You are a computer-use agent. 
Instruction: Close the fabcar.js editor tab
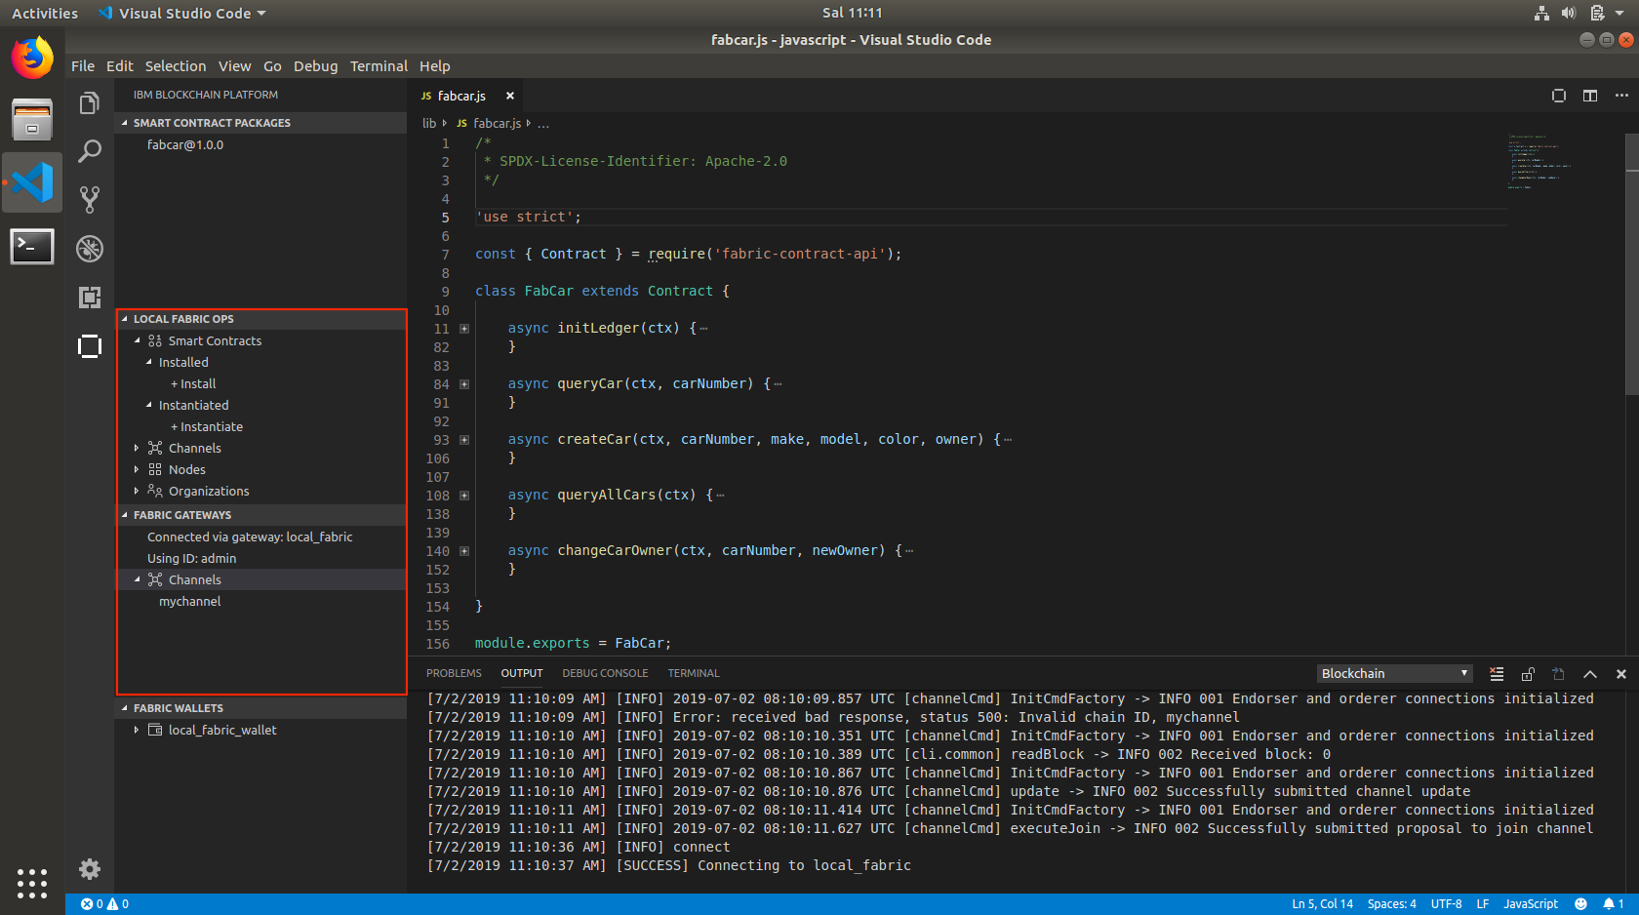tap(509, 96)
